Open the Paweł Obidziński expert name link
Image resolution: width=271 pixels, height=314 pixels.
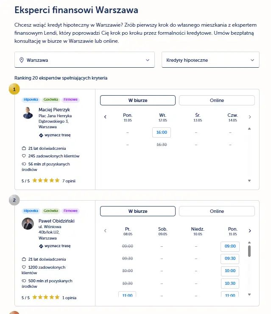point(56,221)
